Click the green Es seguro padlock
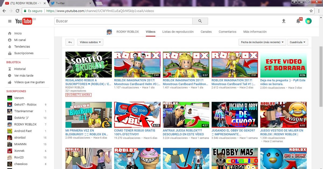Image resolution: width=323 pixels, height=169 pixels. tap(25, 11)
